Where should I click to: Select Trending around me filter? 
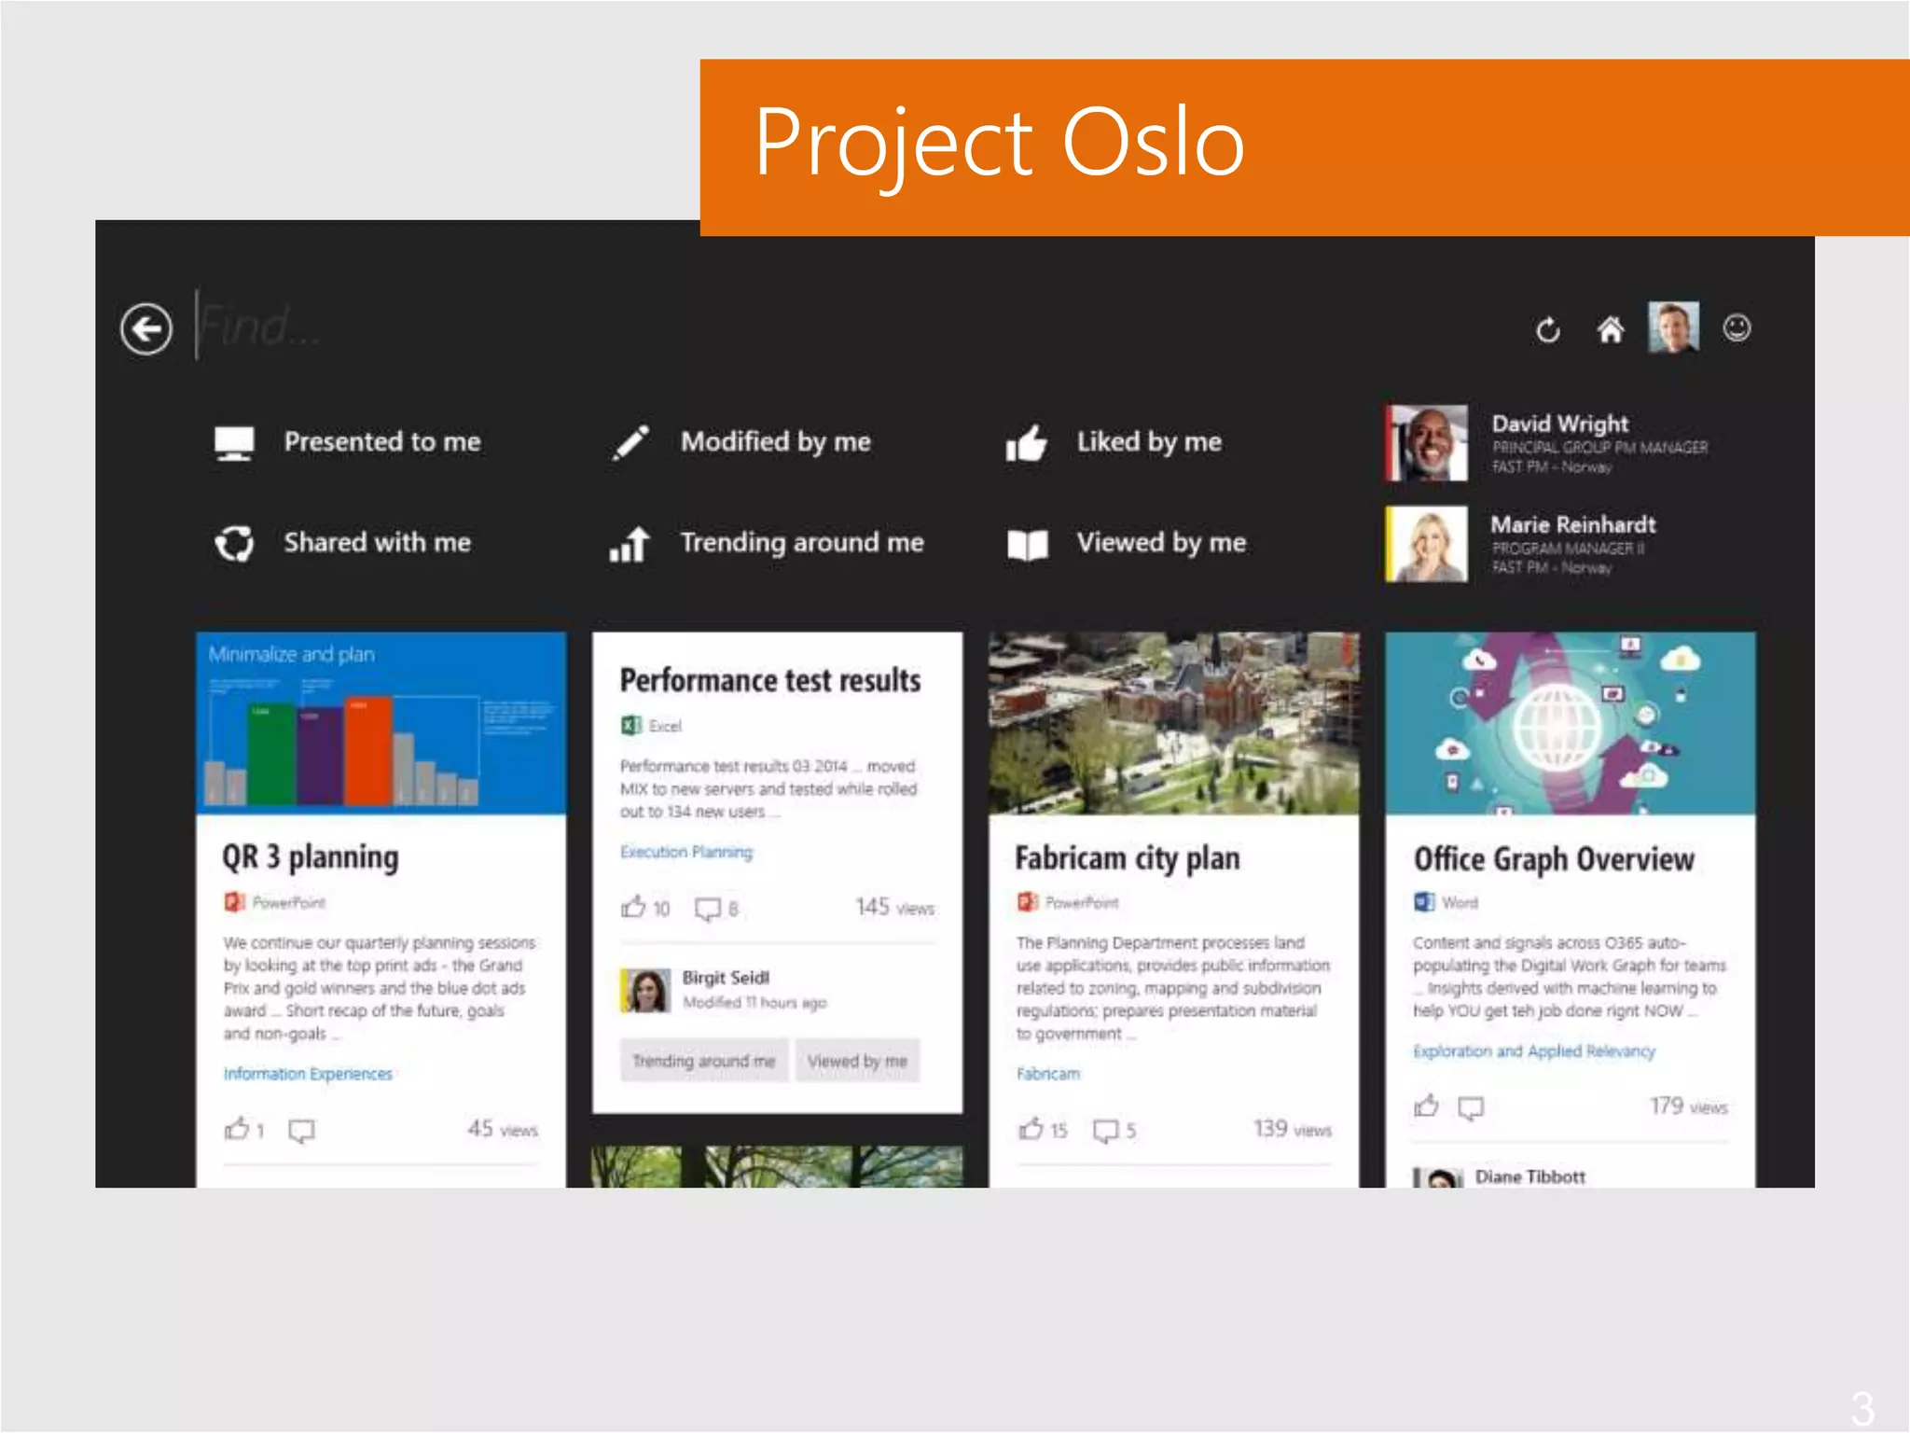tap(802, 542)
